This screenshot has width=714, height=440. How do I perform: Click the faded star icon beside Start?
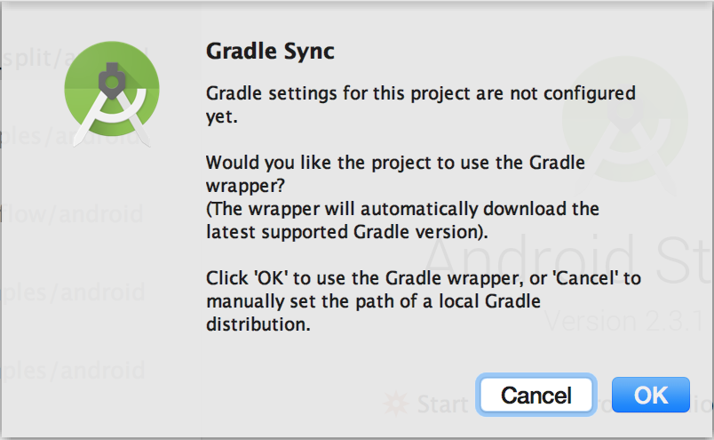395,404
